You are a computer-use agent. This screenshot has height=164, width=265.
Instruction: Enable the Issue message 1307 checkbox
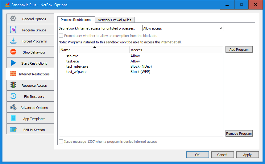click(61, 142)
